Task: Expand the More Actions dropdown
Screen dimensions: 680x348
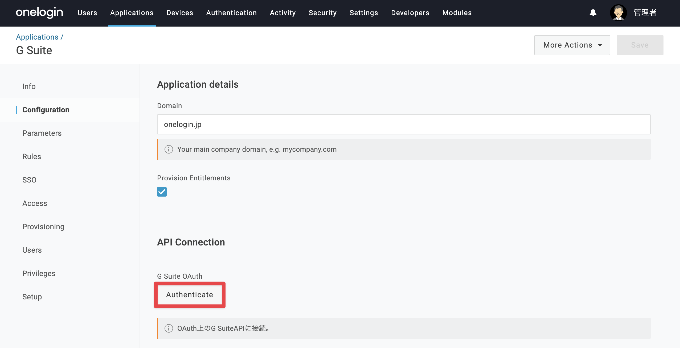Action: 572,45
